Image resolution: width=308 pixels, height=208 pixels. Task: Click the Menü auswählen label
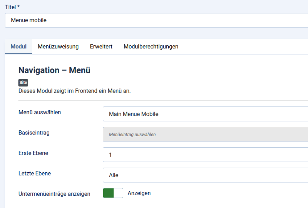pos(40,112)
